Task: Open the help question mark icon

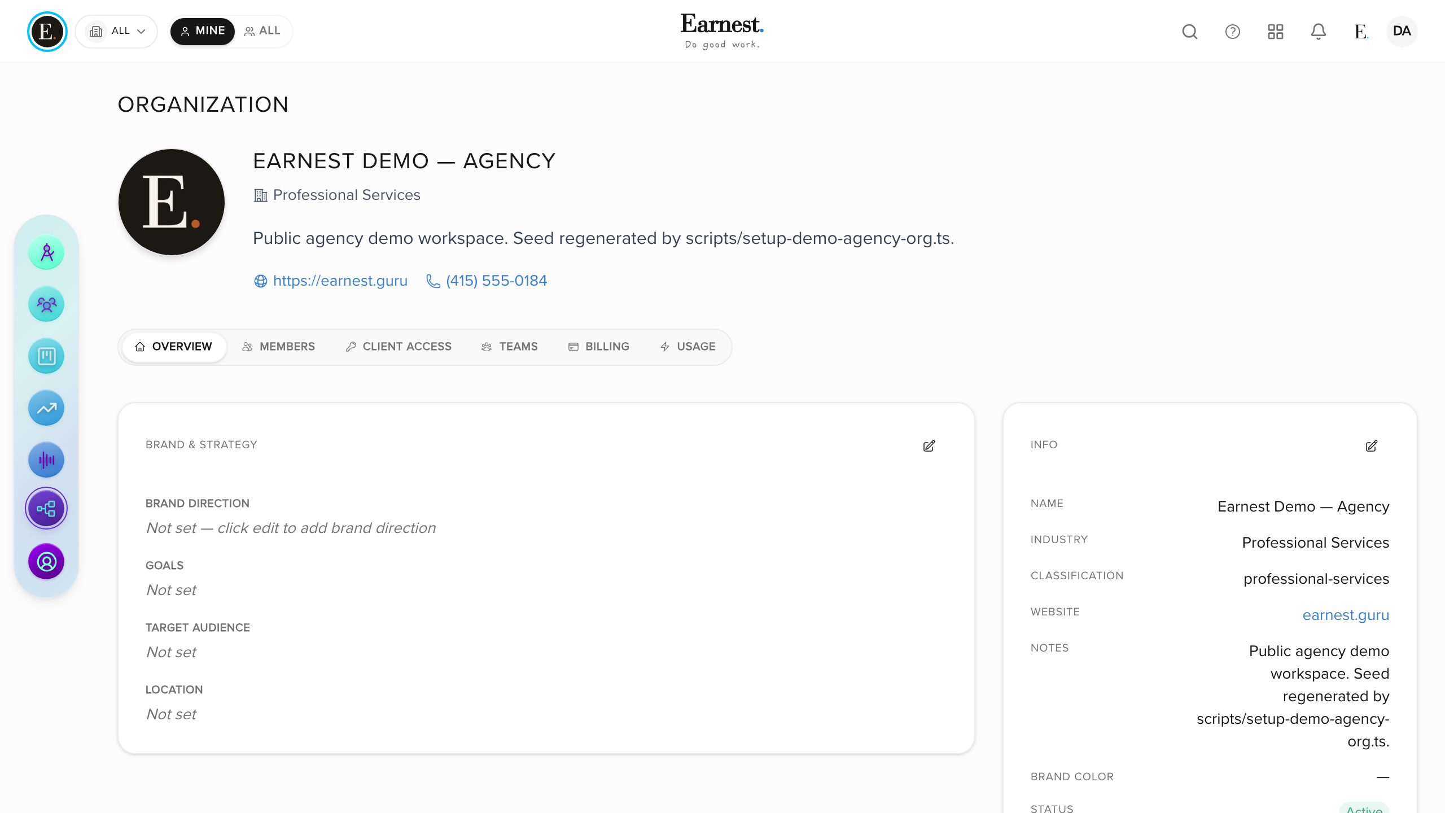Action: coord(1232,32)
